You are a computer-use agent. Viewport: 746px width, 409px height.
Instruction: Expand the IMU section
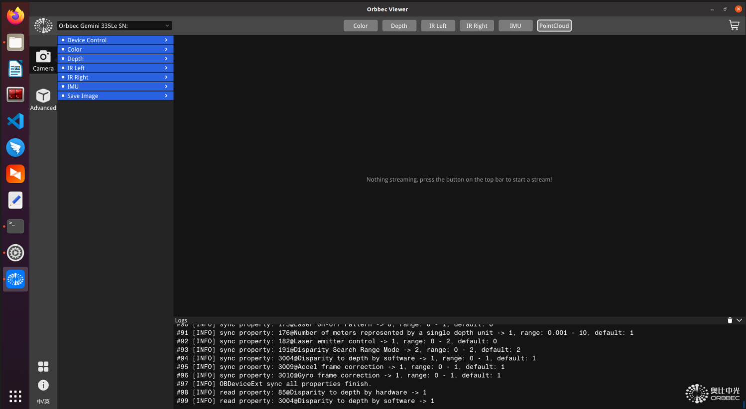point(116,87)
